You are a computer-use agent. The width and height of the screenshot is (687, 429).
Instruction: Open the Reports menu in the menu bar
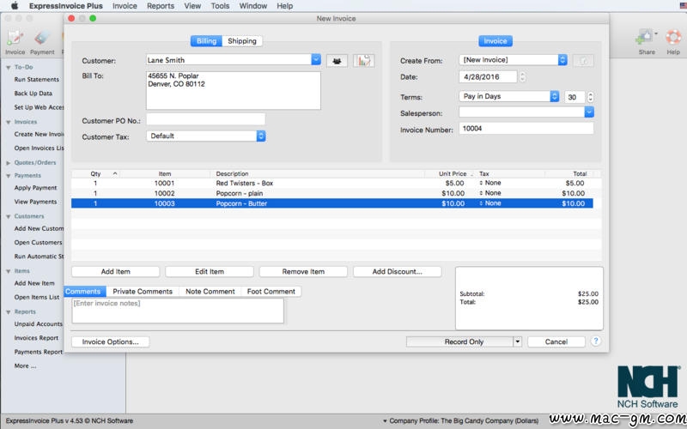[x=161, y=6]
